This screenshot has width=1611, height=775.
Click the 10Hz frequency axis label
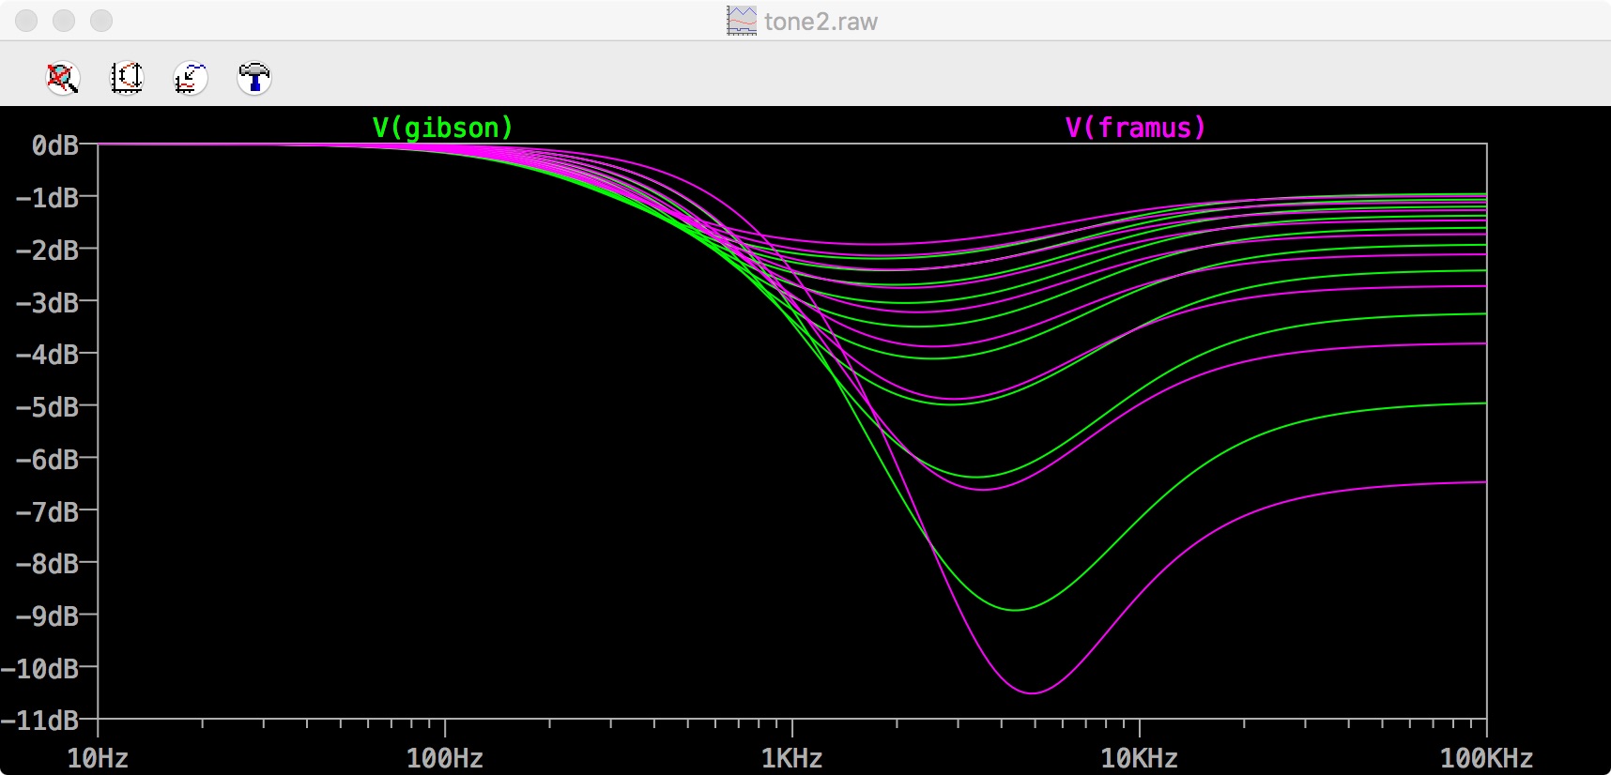click(98, 758)
